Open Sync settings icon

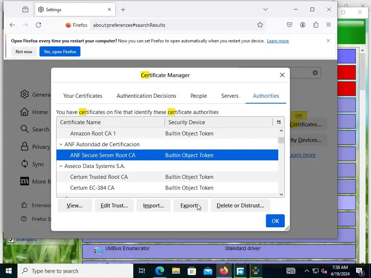click(x=24, y=164)
